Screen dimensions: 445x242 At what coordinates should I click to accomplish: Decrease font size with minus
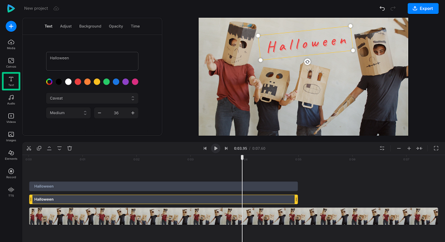100,113
